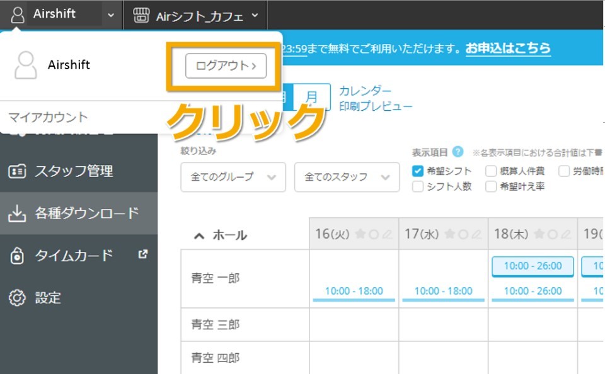
Task: Tick the 希望叶え率 checkbox
Action: tap(491, 186)
